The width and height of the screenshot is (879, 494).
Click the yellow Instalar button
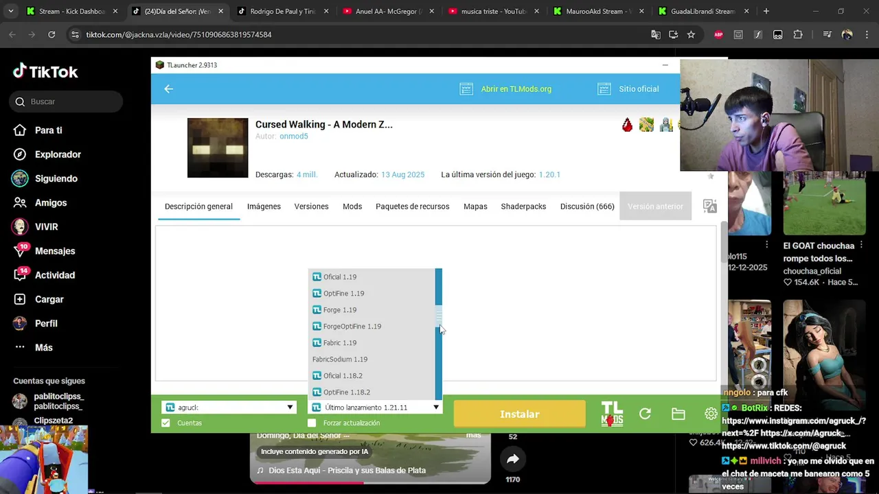pyautogui.click(x=519, y=414)
